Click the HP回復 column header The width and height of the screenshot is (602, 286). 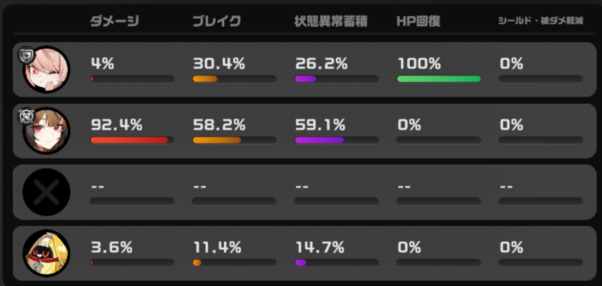[x=418, y=22]
